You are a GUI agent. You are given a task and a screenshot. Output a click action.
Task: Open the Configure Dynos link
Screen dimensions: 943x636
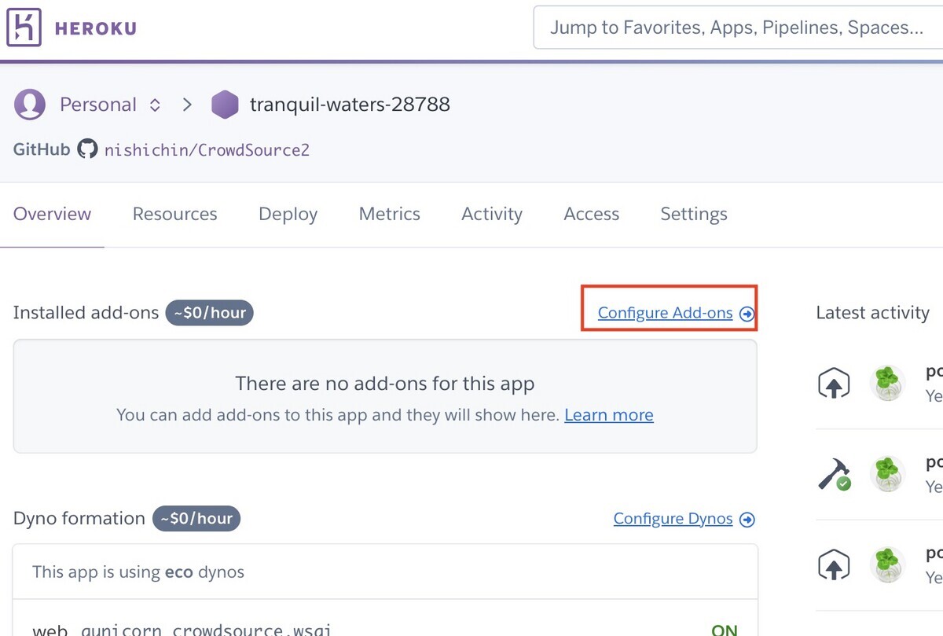click(x=673, y=519)
